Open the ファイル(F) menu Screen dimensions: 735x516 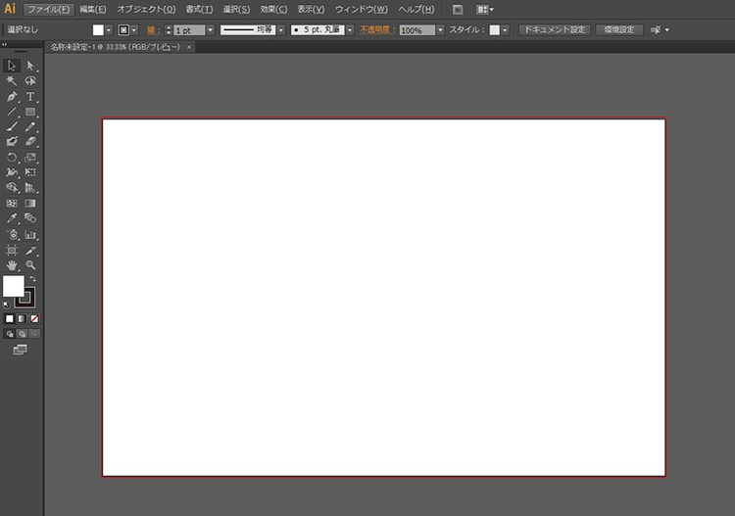click(x=49, y=10)
